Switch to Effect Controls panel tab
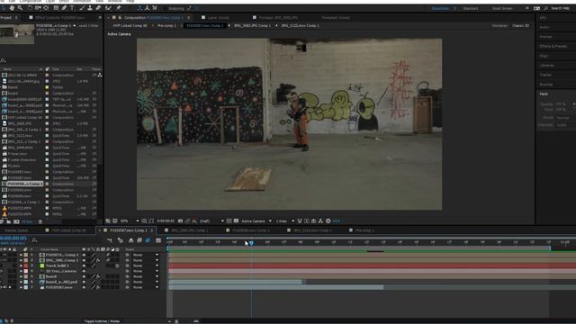Viewport: 576px width, 324px height. (59, 18)
